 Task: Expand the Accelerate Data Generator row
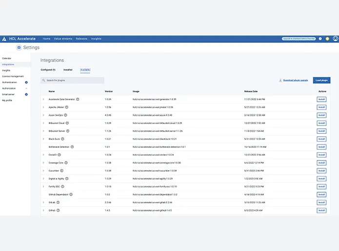pos(43,99)
